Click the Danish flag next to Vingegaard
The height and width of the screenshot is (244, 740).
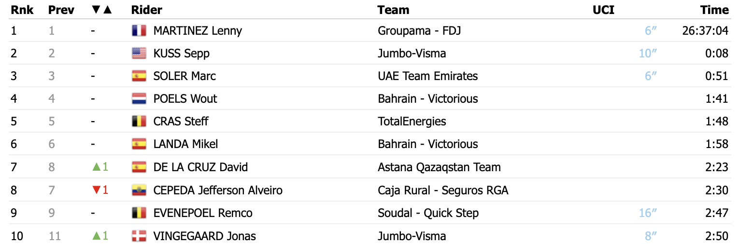coord(139,236)
